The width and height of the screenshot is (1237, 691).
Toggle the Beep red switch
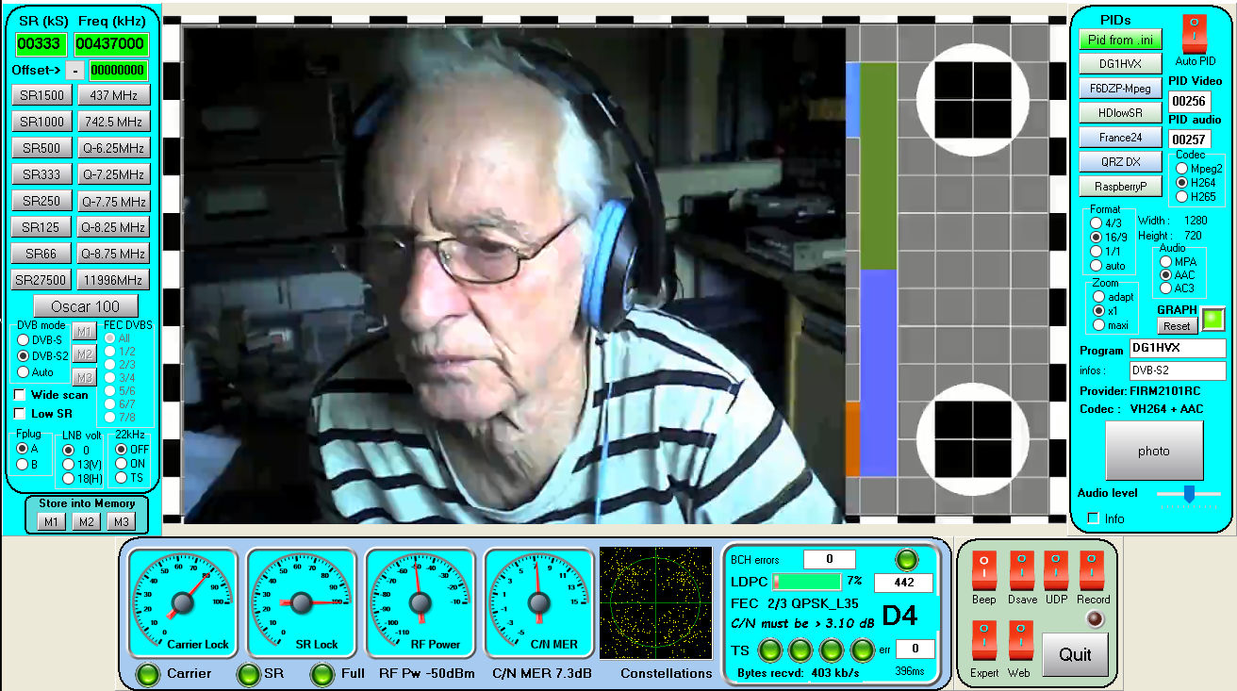pyautogui.click(x=983, y=571)
